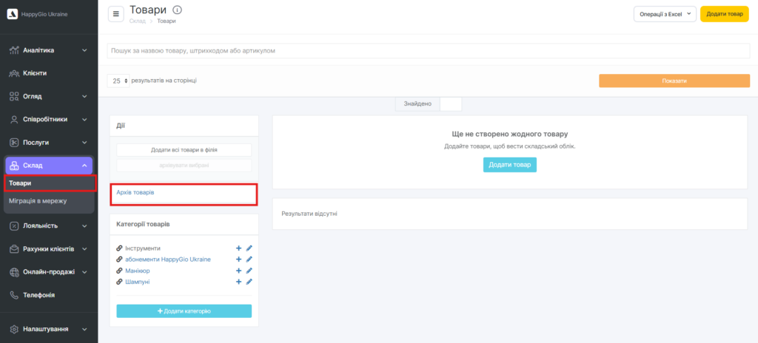758x343 pixels.
Task: Click the plus icon next to Інструменти
Action: coord(238,248)
